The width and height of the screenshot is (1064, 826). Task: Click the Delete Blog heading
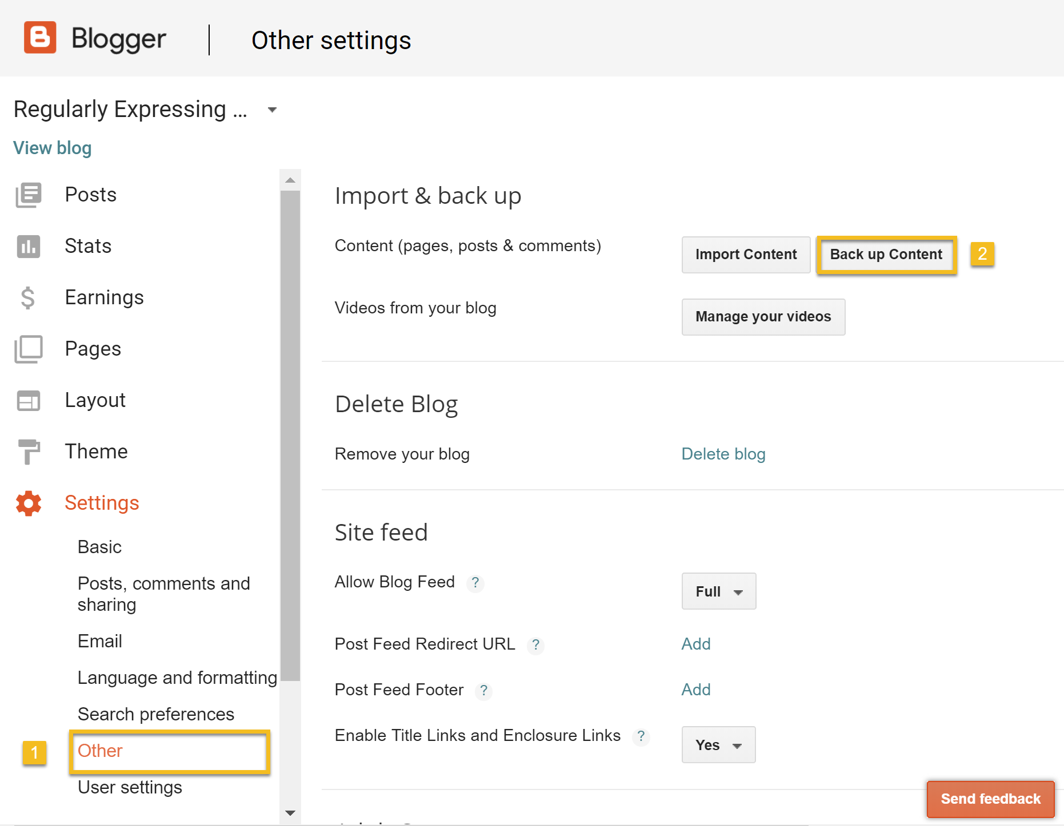coord(396,404)
